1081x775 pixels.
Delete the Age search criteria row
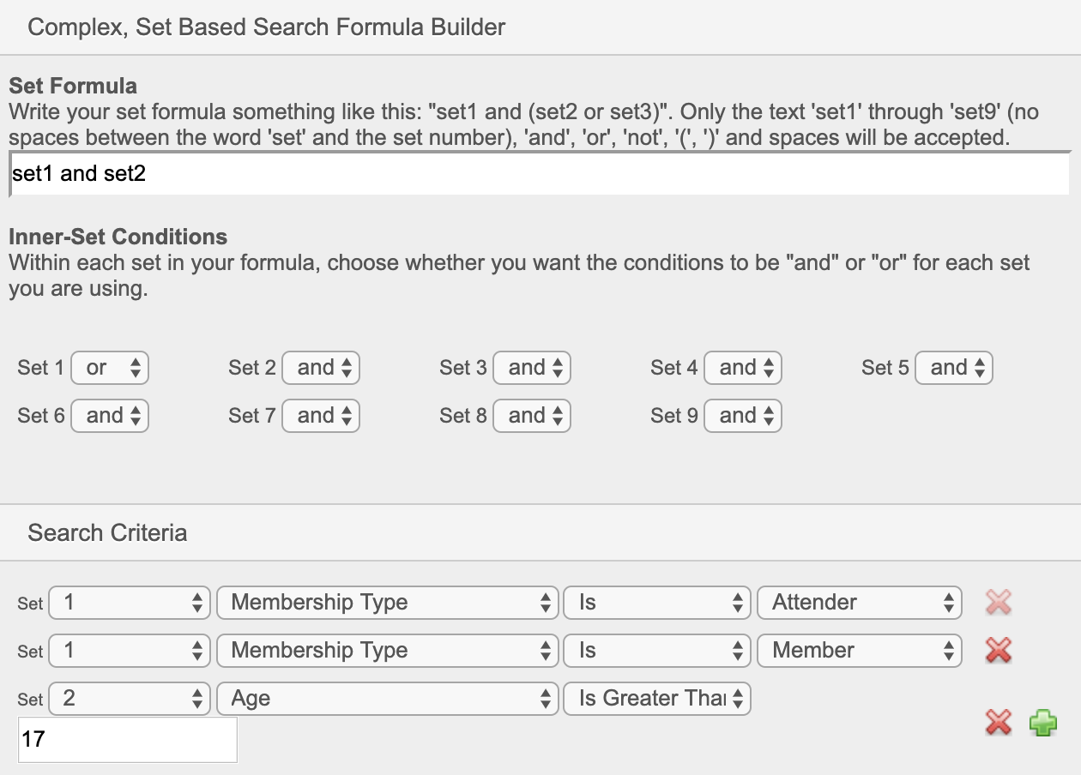(998, 723)
